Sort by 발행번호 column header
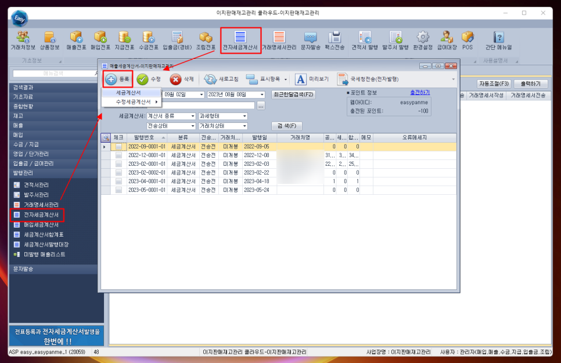The height and width of the screenshot is (363, 561). pyautogui.click(x=146, y=137)
